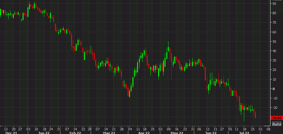Select the Dec 21 month label
This screenshot has width=283, height=134.
(x=11, y=132)
